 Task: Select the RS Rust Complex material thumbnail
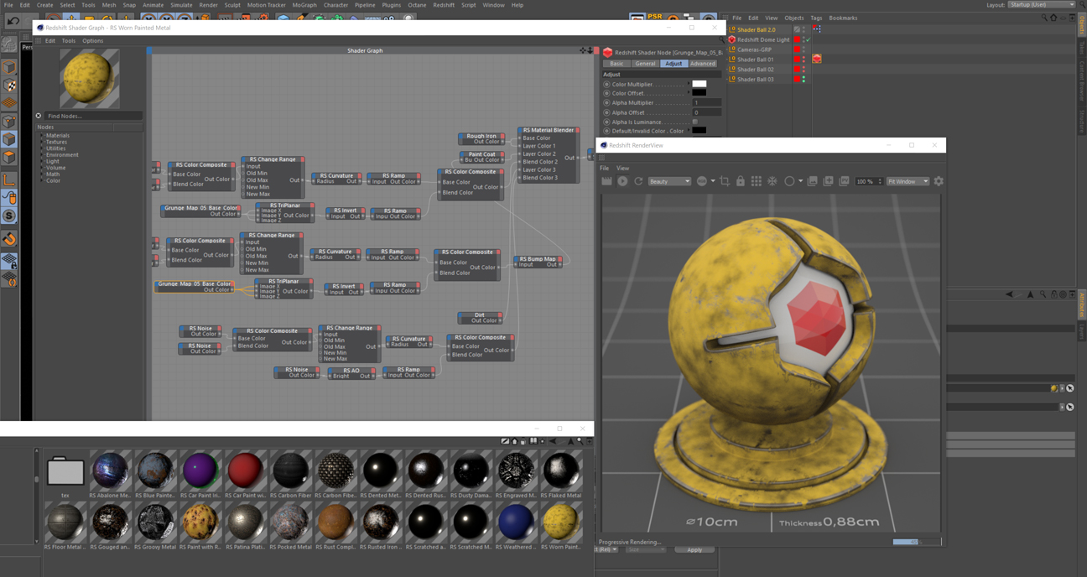click(335, 522)
